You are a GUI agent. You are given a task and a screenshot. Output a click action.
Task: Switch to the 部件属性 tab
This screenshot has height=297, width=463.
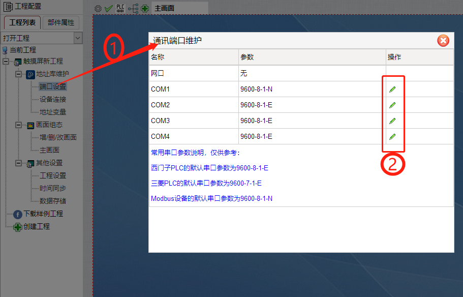pyautogui.click(x=61, y=22)
